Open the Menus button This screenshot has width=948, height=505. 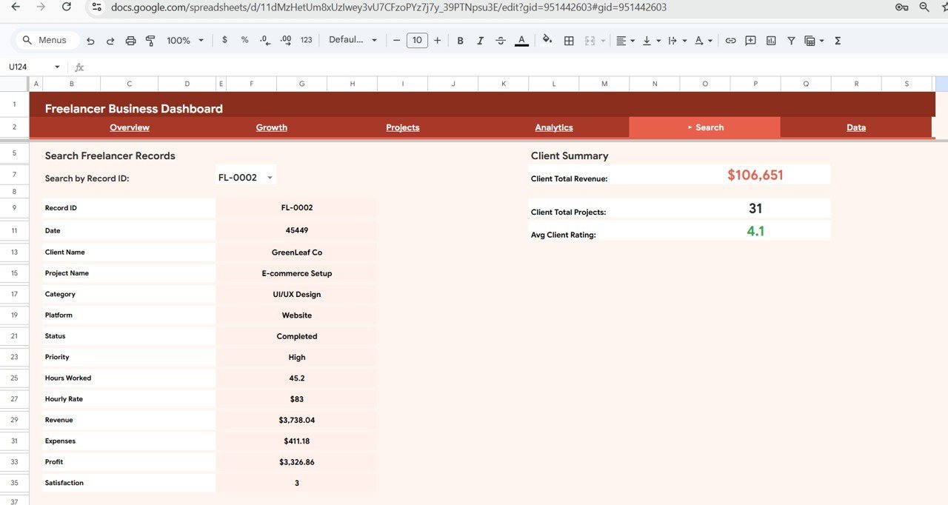pyautogui.click(x=47, y=40)
